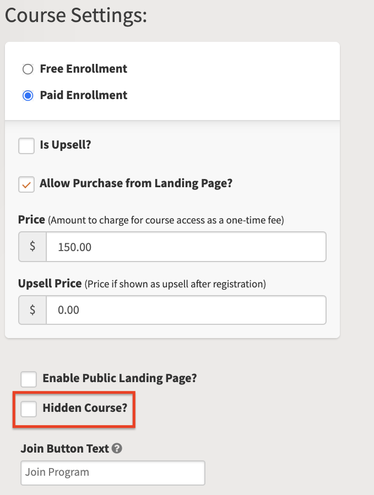Click the "Allow Purchase from Landing Page?" label text
This screenshot has height=495, width=374.
tap(136, 183)
